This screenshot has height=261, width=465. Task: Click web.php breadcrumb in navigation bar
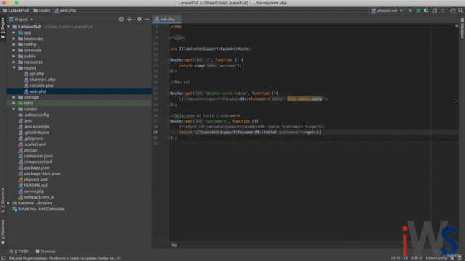(65, 11)
